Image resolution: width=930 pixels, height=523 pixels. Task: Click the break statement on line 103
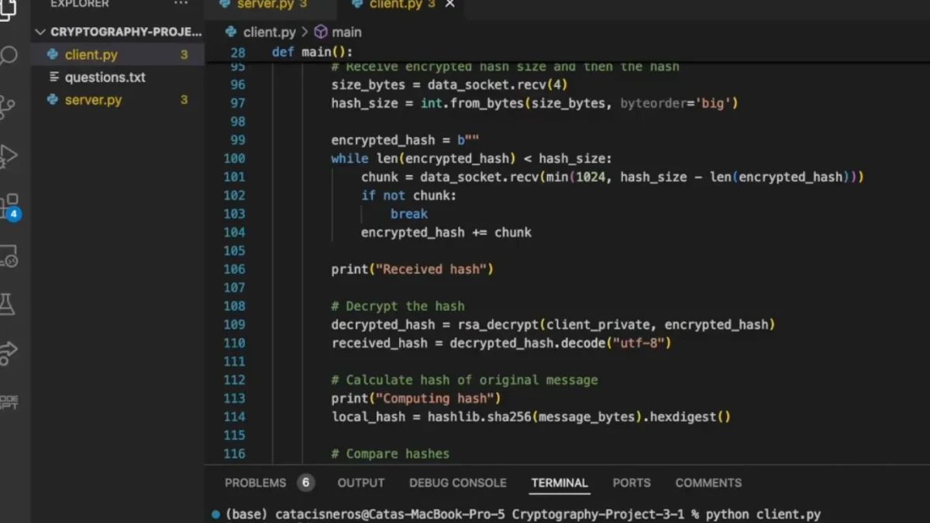(x=409, y=214)
